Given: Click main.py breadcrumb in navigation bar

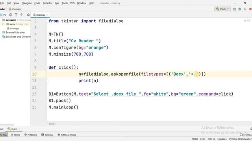Looking at the screenshot, I should pos(15,9).
